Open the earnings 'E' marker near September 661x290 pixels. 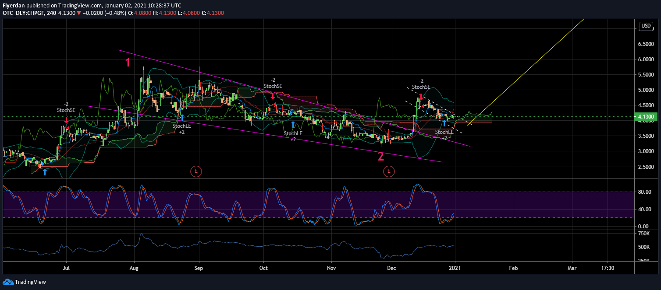(196, 171)
